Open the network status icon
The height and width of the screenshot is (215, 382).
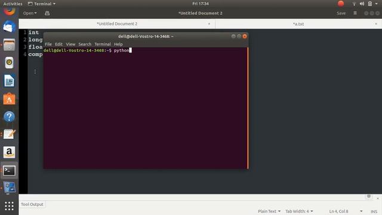[x=354, y=4]
